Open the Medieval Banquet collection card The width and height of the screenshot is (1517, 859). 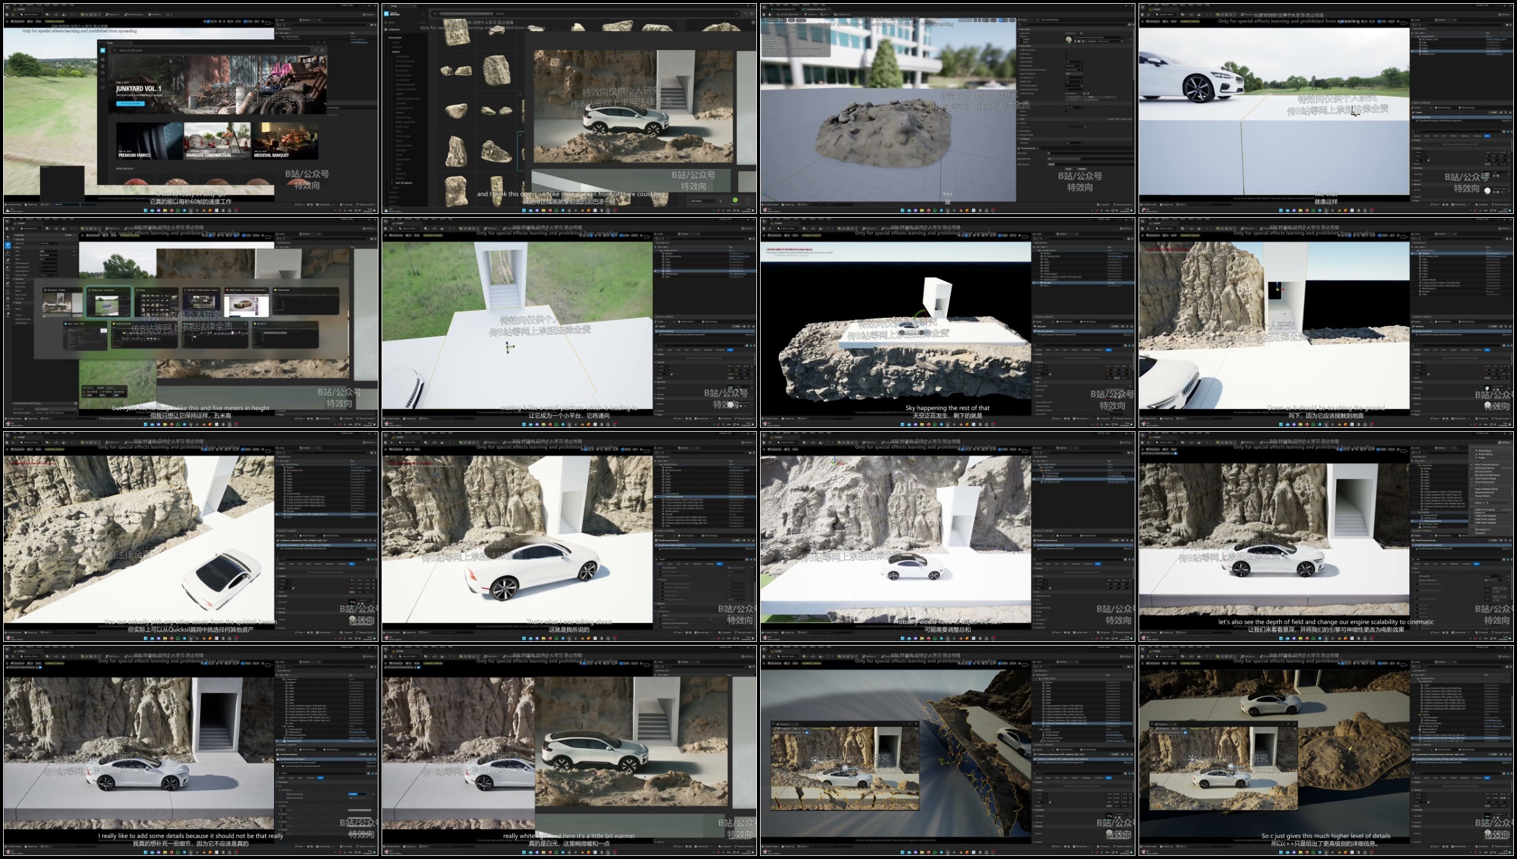tap(285, 140)
